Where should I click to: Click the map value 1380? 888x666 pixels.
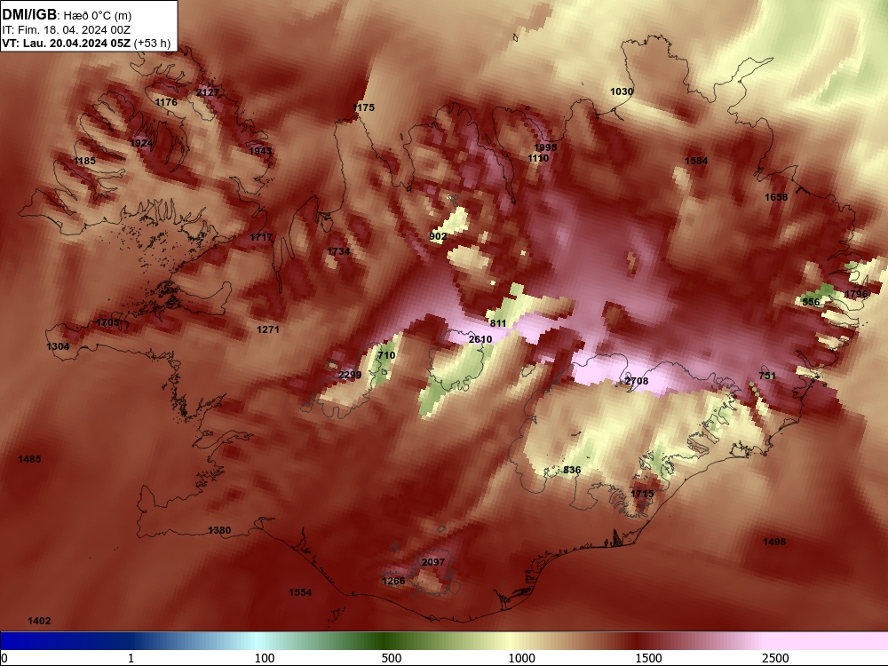point(219,530)
